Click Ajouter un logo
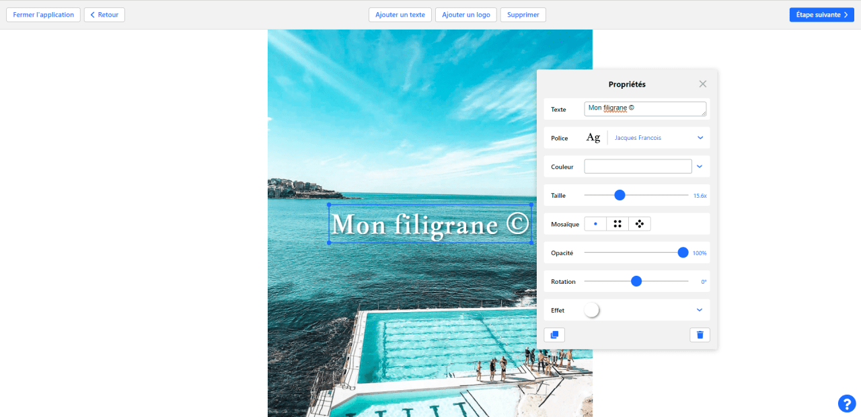Image resolution: width=861 pixels, height=417 pixels. click(466, 15)
